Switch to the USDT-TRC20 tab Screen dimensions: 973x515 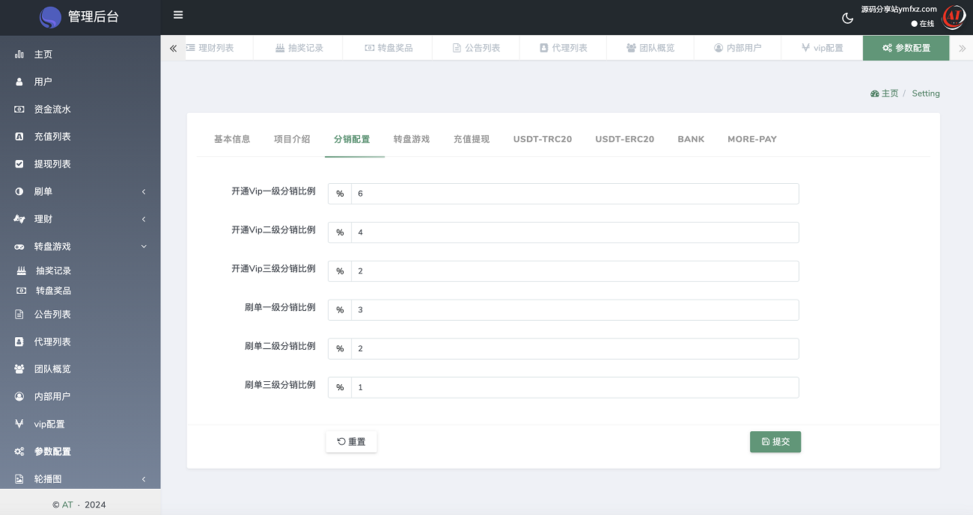point(543,139)
